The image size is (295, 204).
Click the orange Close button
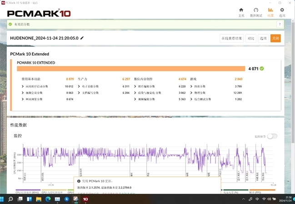coord(275,38)
